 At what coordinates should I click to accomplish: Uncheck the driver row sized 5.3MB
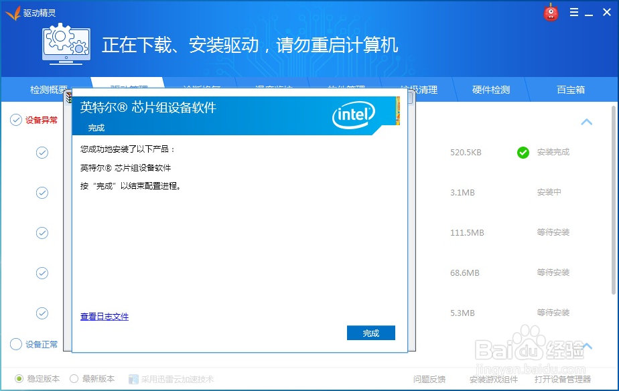tap(42, 313)
